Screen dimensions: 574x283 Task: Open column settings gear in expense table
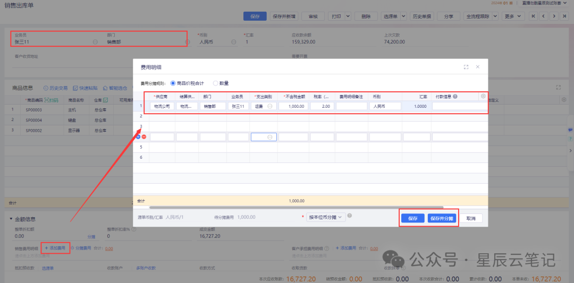[483, 96]
